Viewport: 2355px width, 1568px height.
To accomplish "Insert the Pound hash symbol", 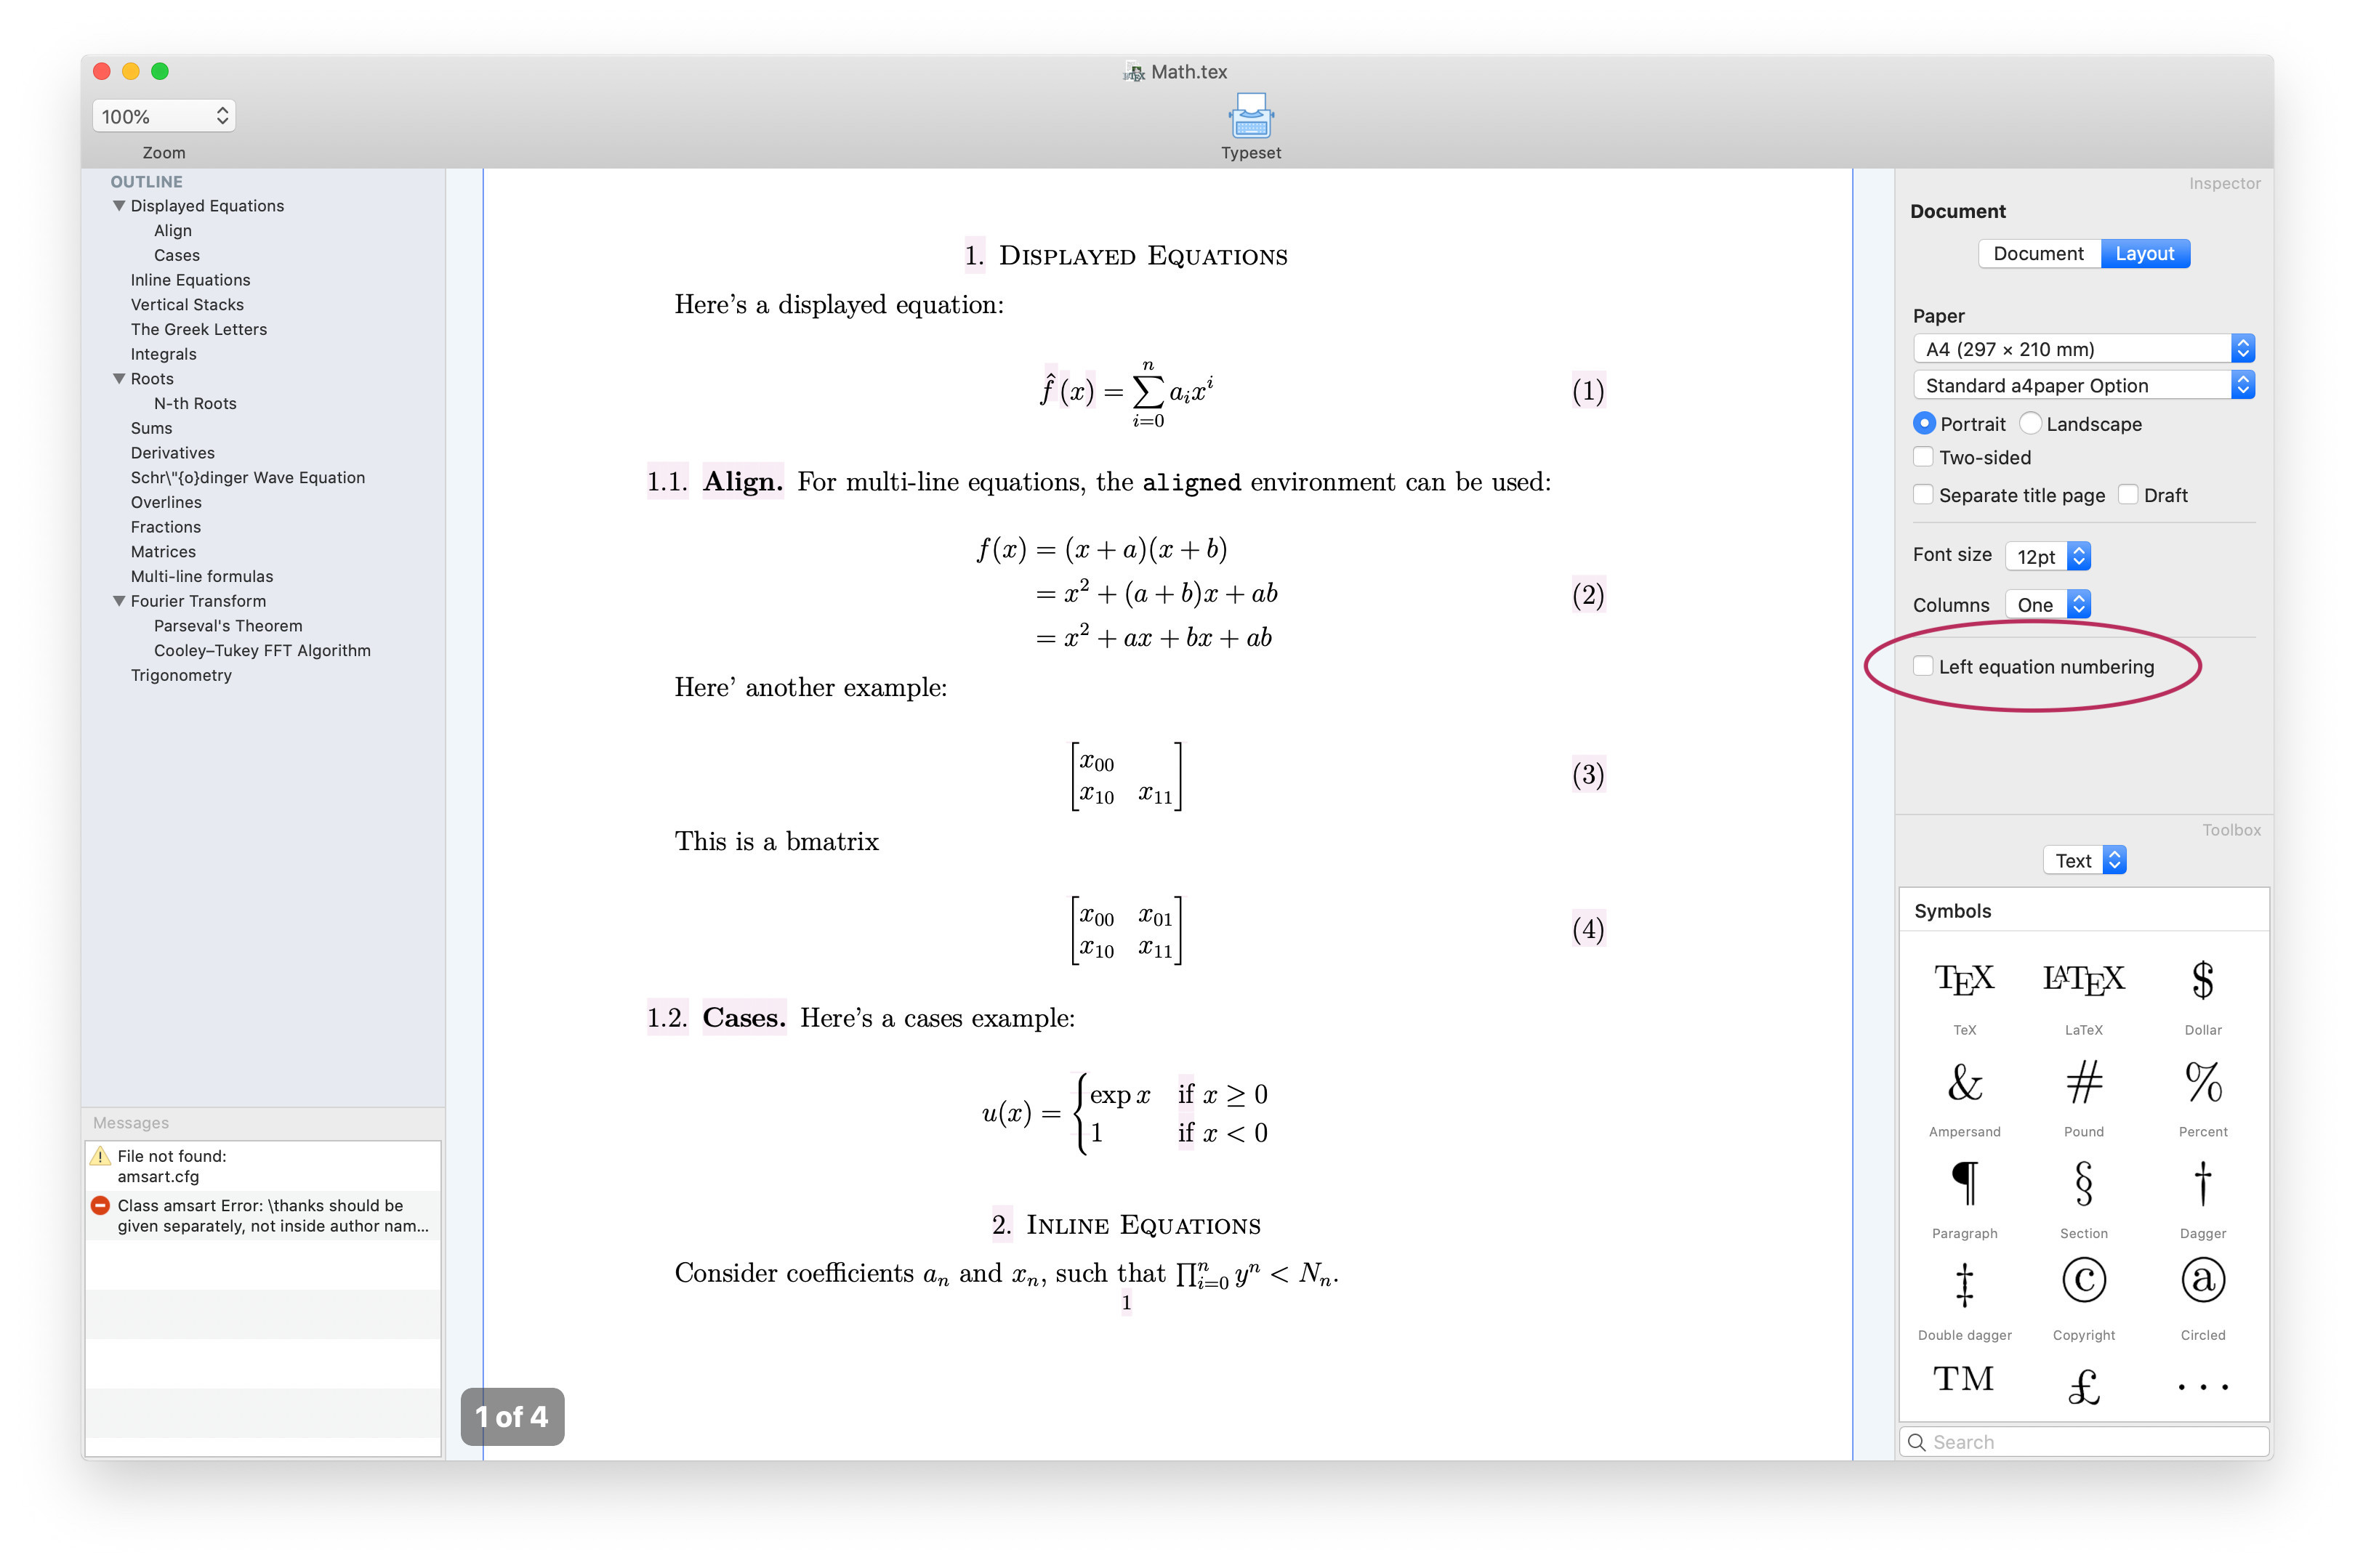I will [x=2083, y=1083].
